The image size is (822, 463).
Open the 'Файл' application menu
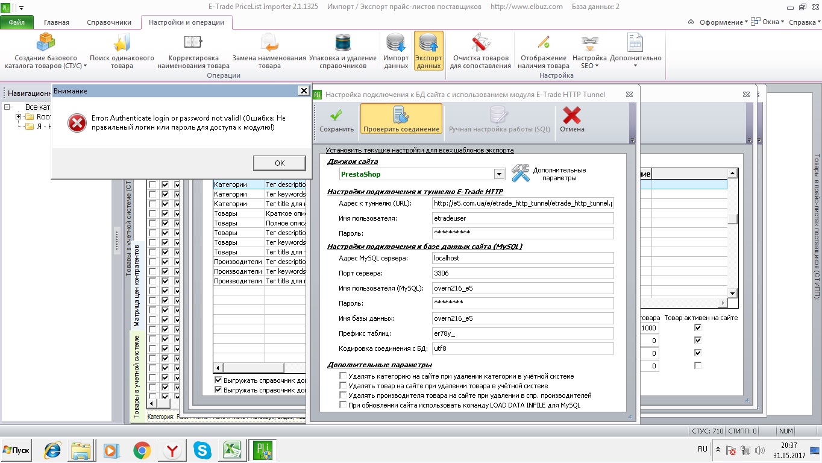[17, 22]
